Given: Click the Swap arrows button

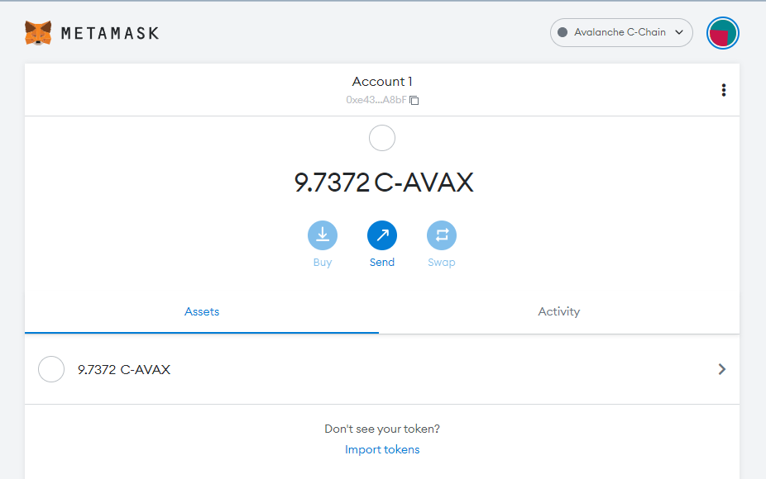Looking at the screenshot, I should coord(442,235).
